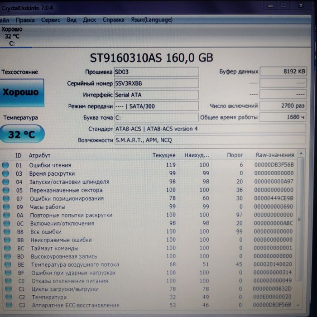The height and width of the screenshot is (317, 317).
Task: Maximize the CrystalDiskInfo window
Action: coord(283,5)
